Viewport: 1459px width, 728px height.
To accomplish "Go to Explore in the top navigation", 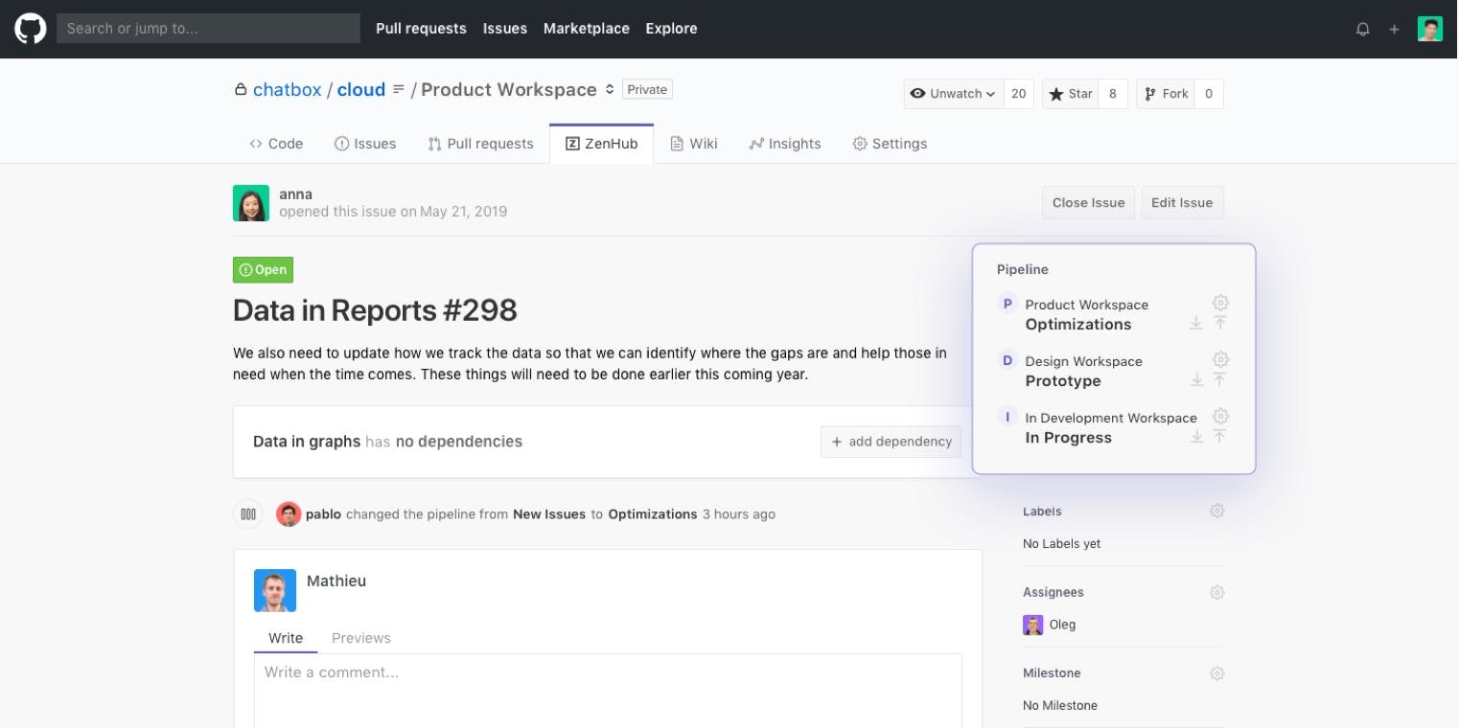I will pos(671,29).
